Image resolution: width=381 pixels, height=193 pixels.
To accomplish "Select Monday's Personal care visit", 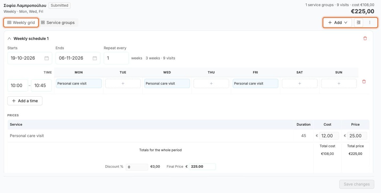I will point(79,83).
